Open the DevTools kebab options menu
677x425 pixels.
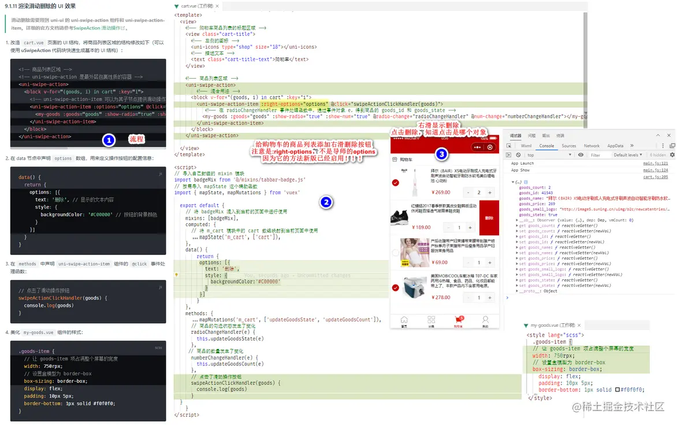[663, 146]
